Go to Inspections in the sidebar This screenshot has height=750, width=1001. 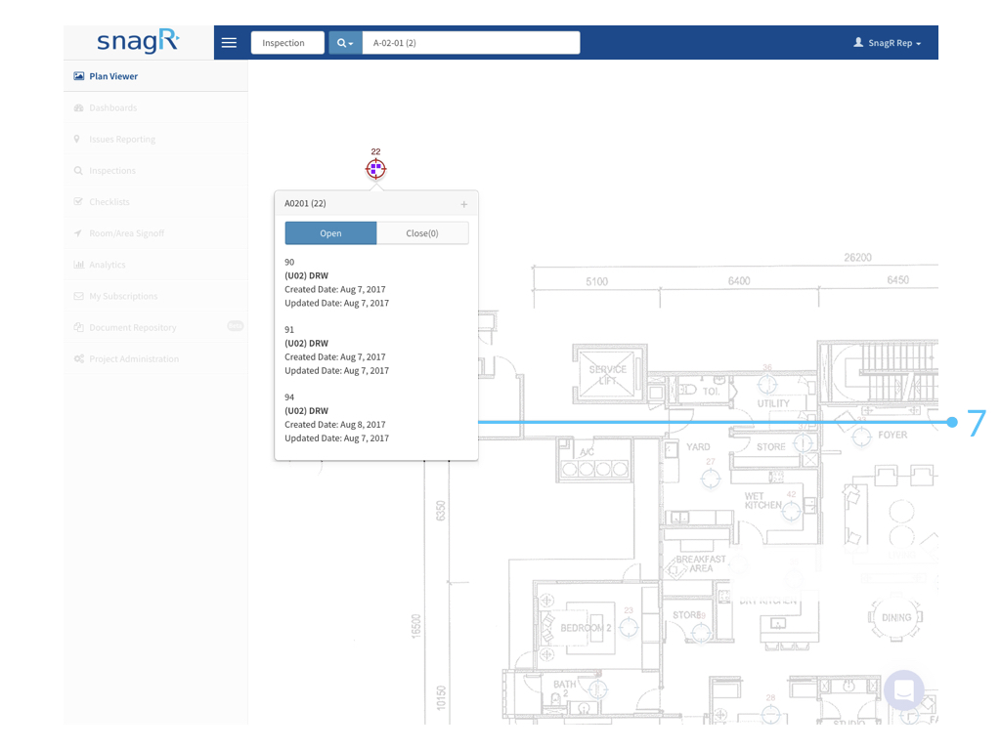pos(155,170)
